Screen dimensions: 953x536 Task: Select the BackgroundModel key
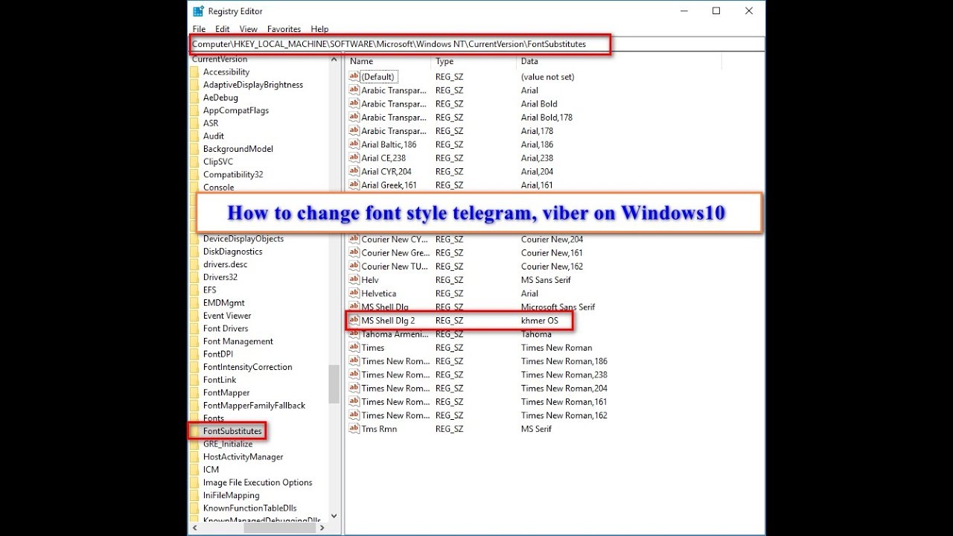pyautogui.click(x=238, y=149)
